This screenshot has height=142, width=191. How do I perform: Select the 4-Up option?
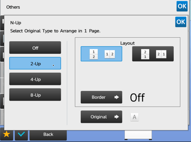(35, 79)
